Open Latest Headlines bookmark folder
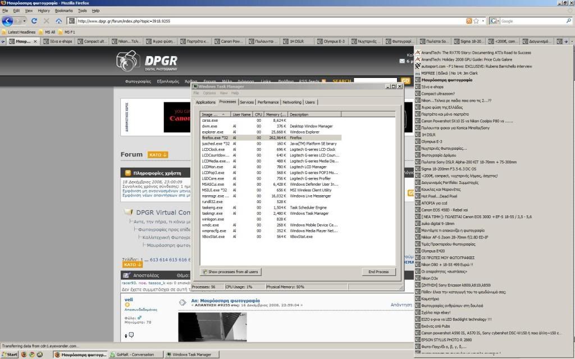 [19, 32]
